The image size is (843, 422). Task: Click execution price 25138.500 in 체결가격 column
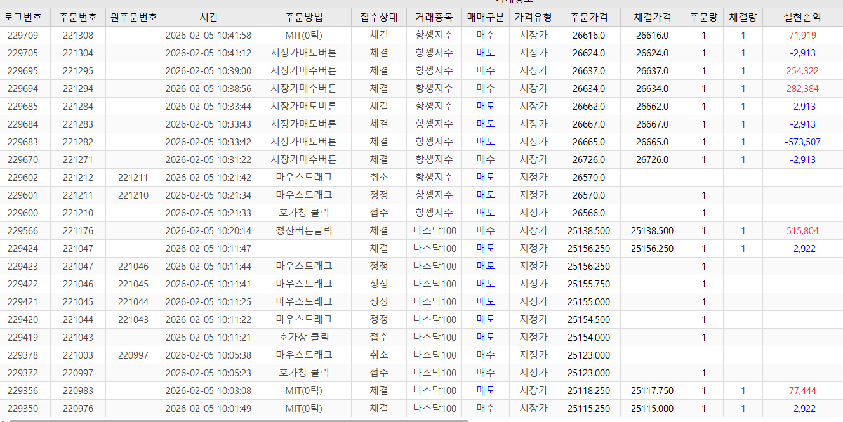(652, 231)
